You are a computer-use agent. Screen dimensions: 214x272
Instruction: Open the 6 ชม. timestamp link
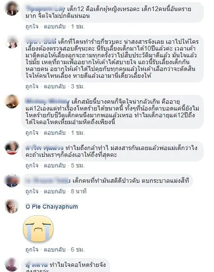(78, 249)
